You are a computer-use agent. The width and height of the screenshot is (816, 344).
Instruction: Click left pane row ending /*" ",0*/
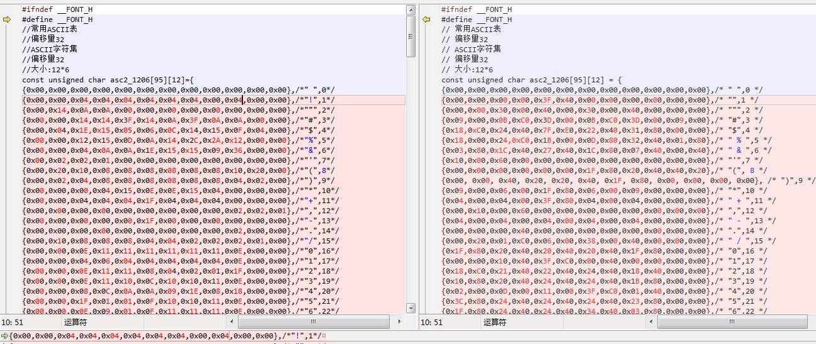click(178, 90)
